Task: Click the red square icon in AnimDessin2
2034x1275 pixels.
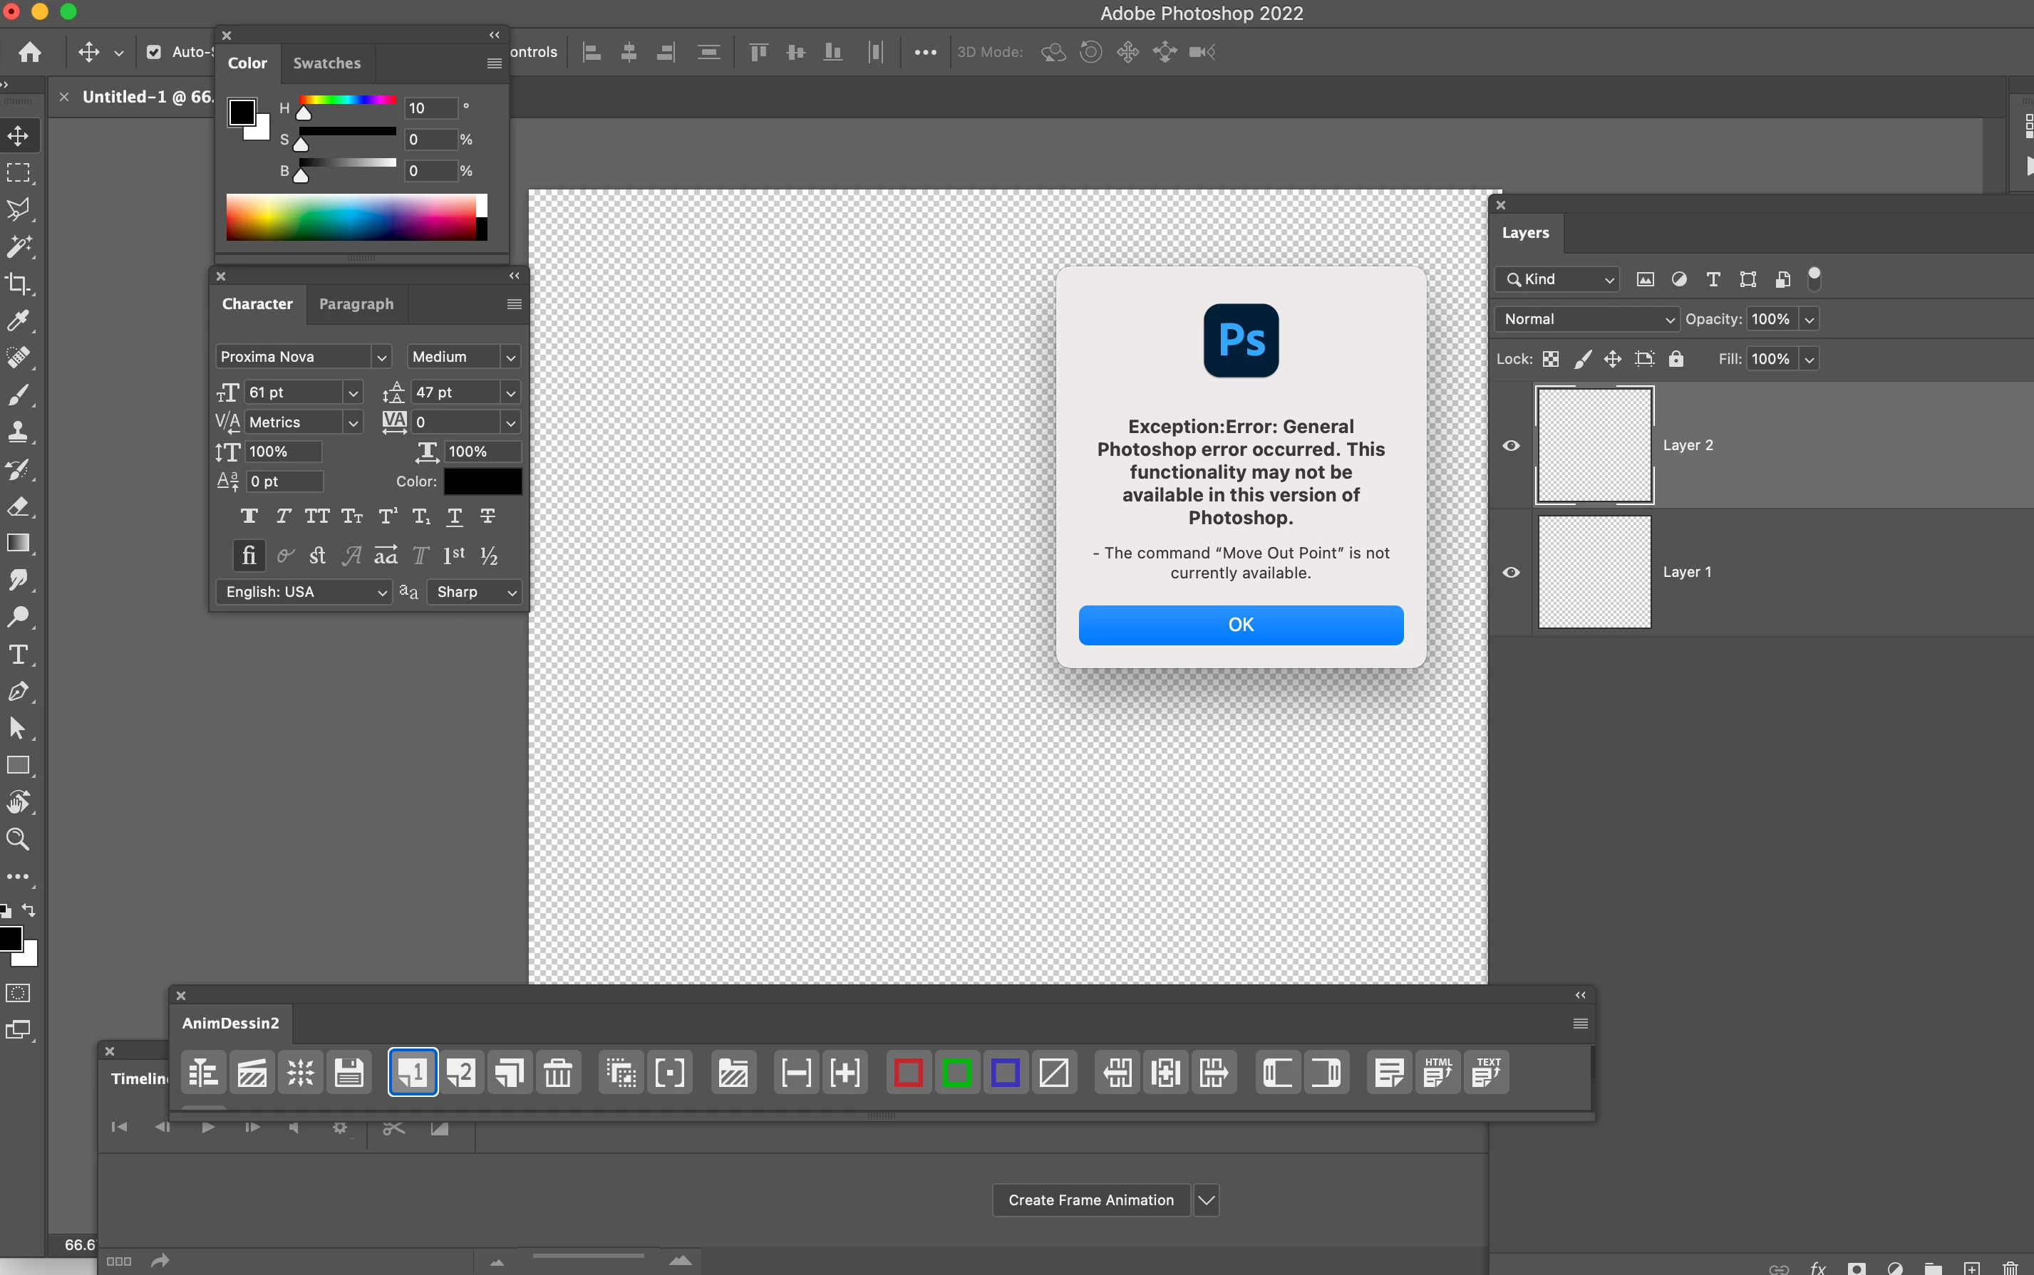Action: pyautogui.click(x=908, y=1073)
